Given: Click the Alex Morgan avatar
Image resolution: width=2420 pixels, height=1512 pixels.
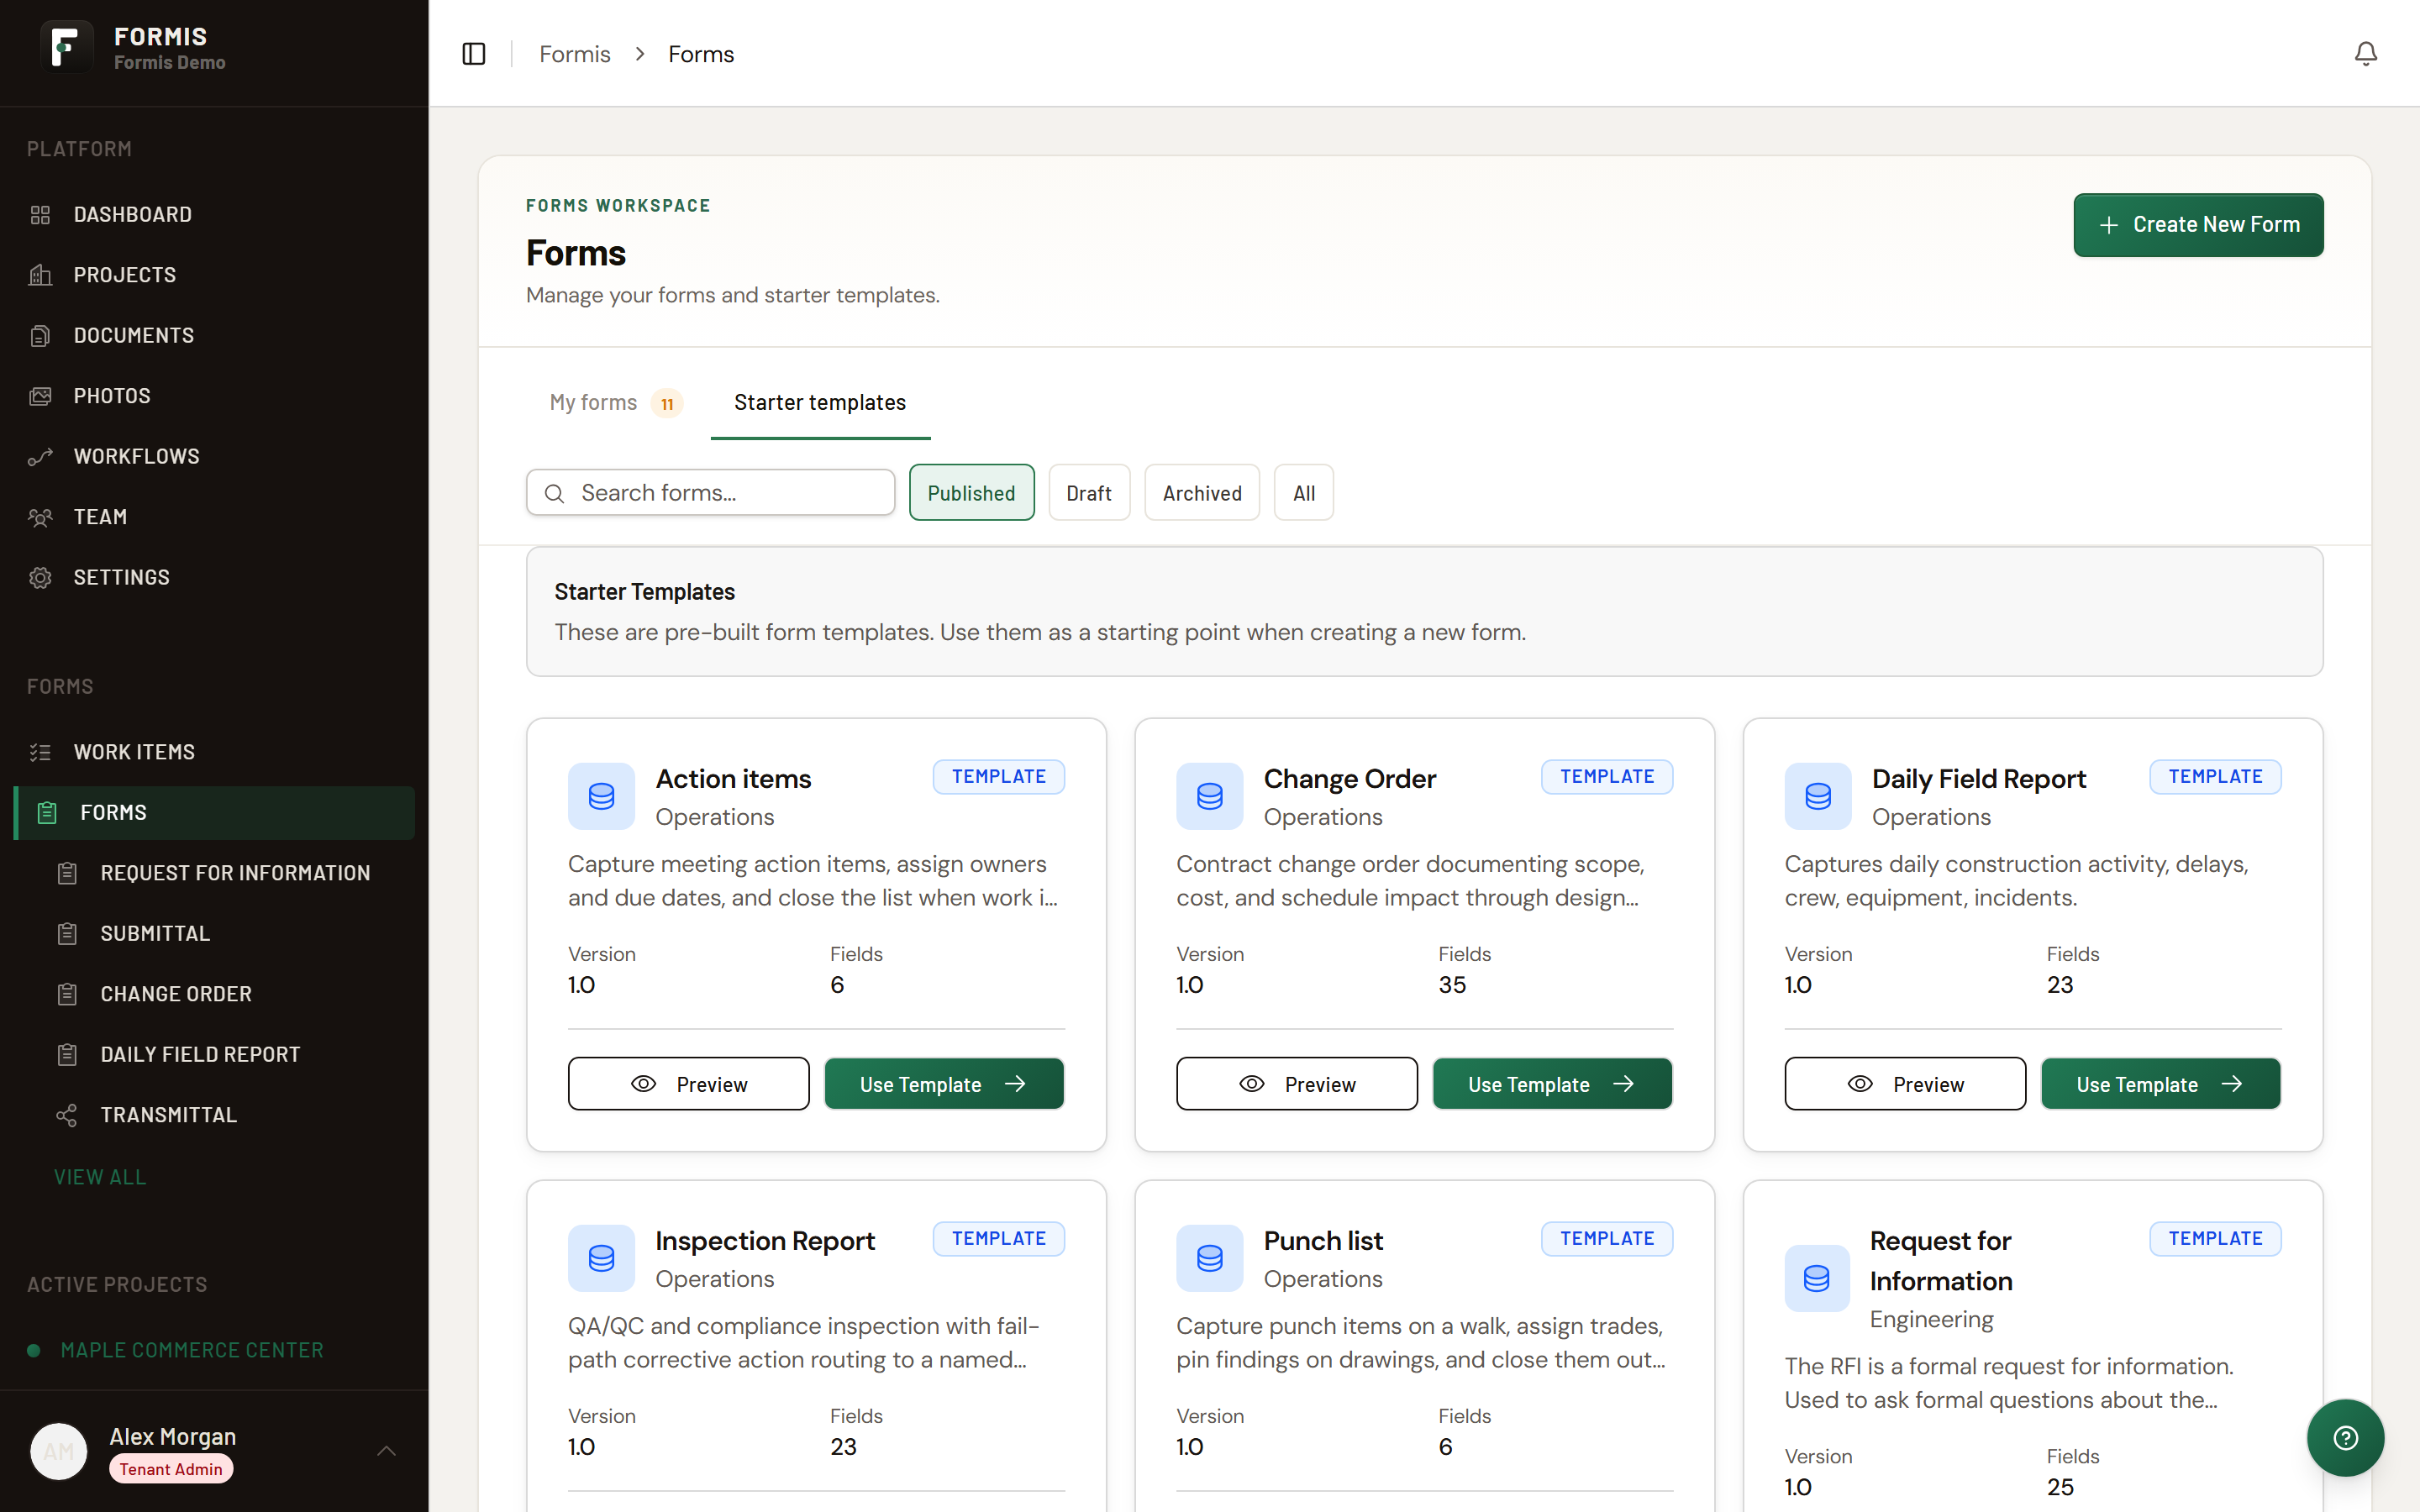Looking at the screenshot, I should (x=59, y=1451).
